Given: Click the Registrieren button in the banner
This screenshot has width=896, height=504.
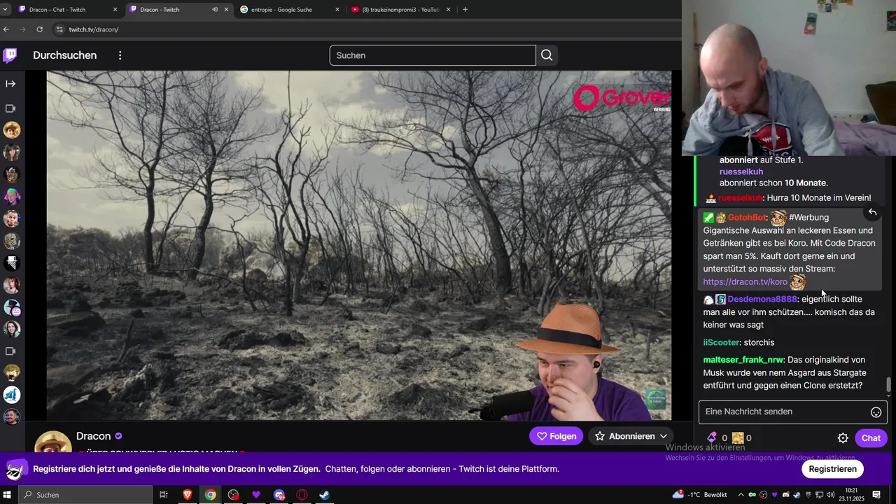Looking at the screenshot, I should click(832, 469).
